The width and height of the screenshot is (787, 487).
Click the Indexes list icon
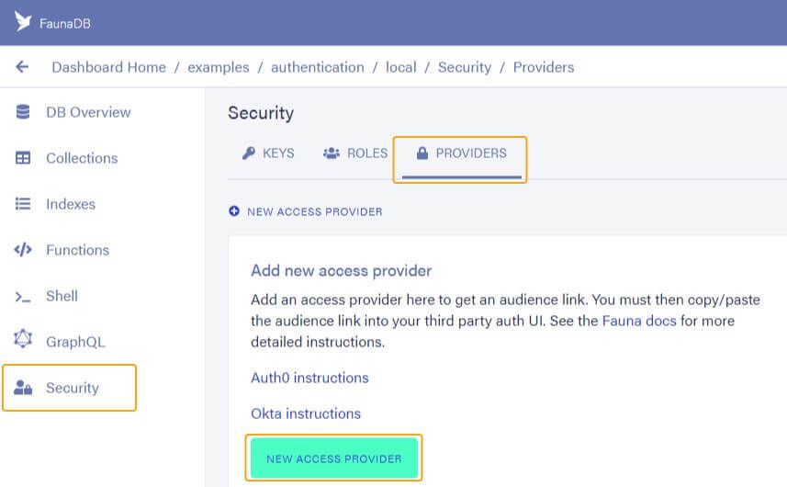[23, 204]
